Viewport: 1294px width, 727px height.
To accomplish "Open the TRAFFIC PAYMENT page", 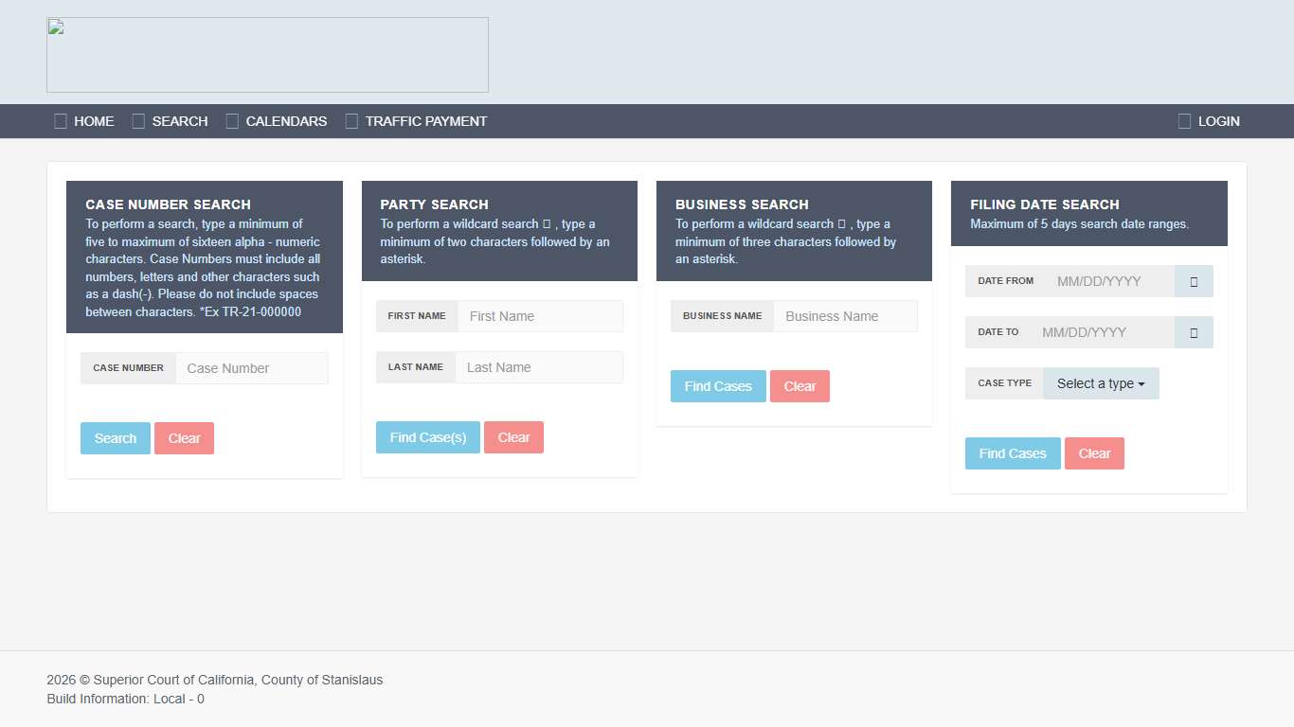I will click(425, 121).
